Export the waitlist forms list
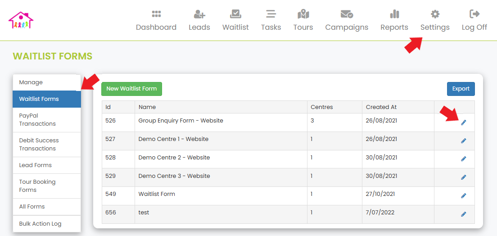The height and width of the screenshot is (236, 497). 461,89
